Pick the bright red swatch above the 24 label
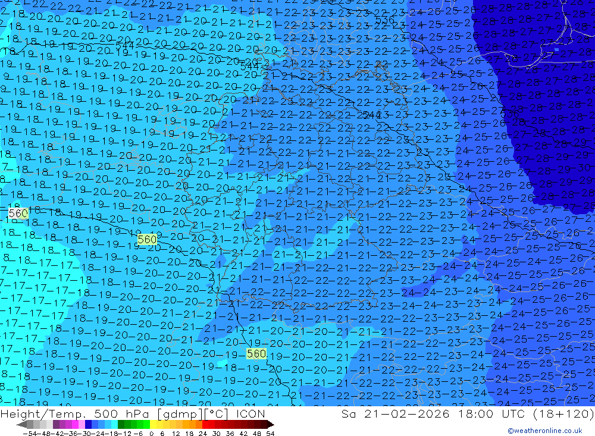The height and width of the screenshot is (436, 595). coord(205,424)
